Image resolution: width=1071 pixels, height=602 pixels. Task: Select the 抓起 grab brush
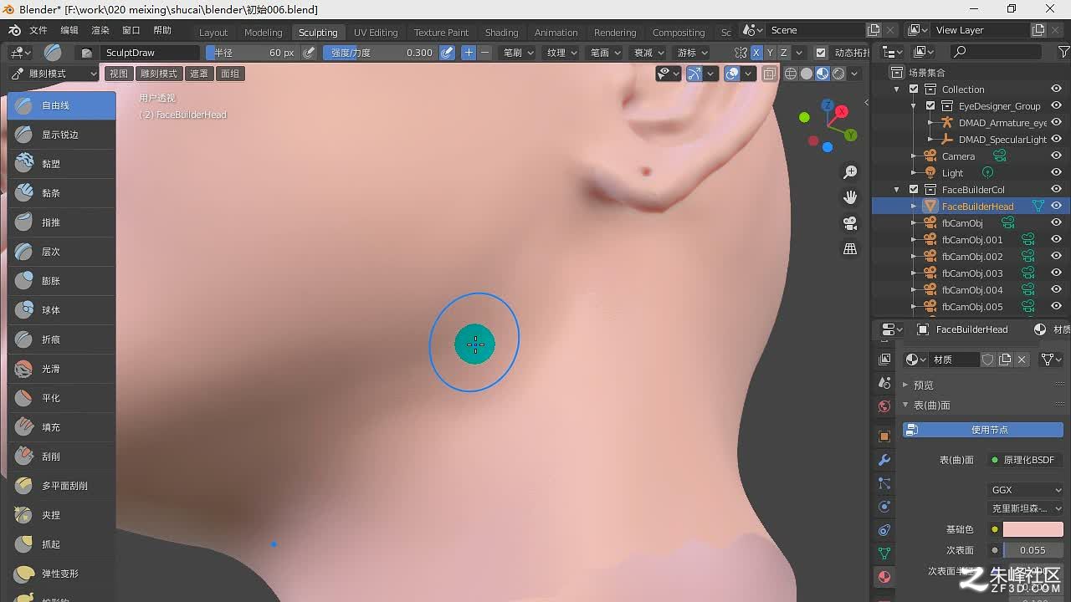pyautogui.click(x=61, y=544)
